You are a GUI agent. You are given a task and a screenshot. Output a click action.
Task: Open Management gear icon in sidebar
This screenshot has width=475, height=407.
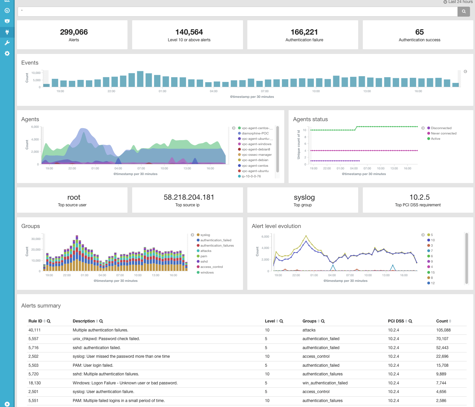point(7,53)
